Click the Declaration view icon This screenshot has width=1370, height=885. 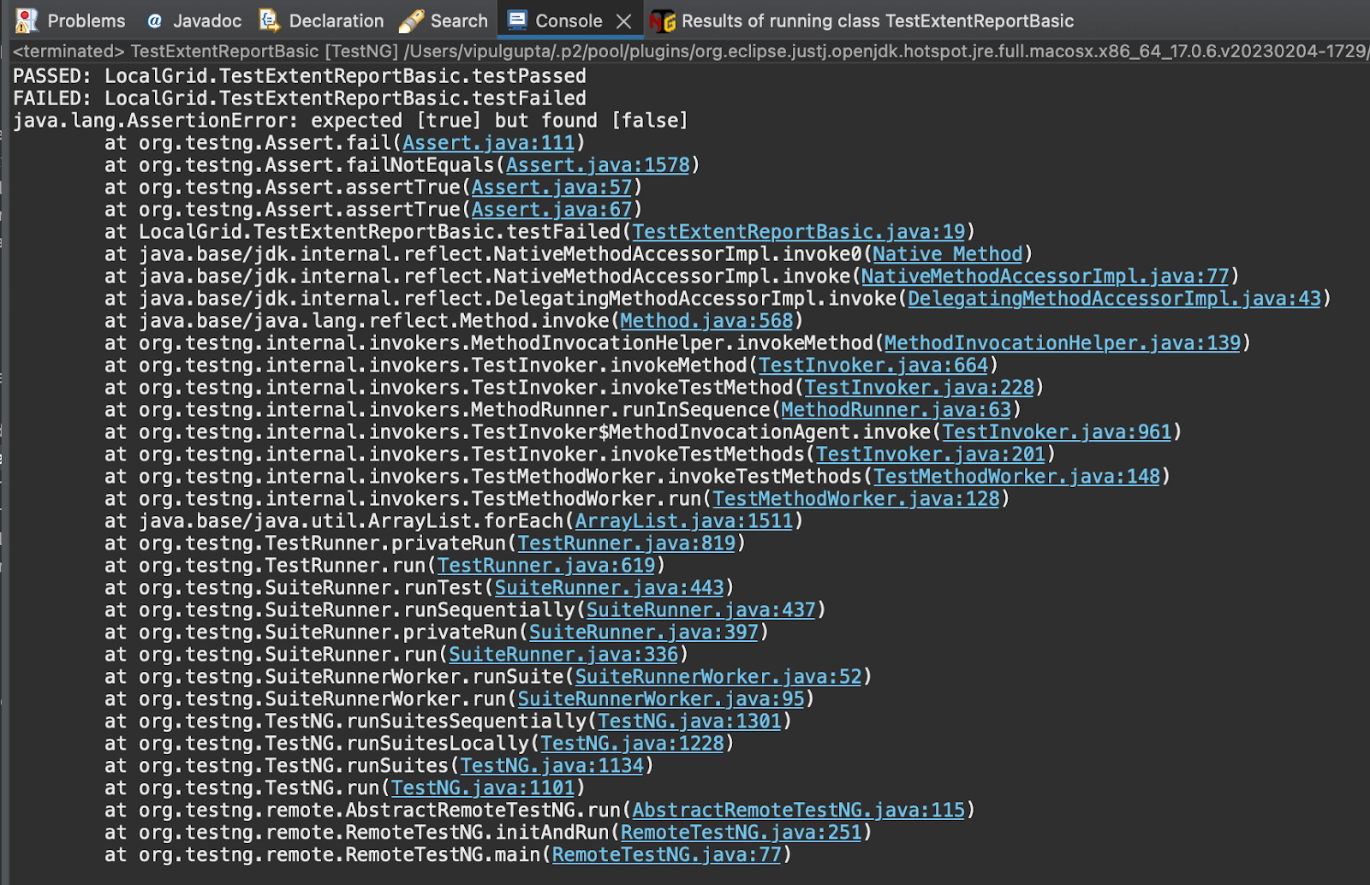[266, 20]
